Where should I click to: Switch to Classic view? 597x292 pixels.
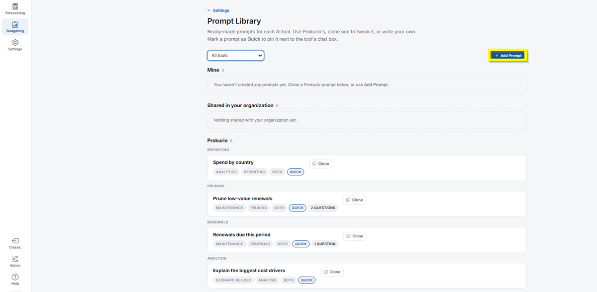pyautogui.click(x=15, y=243)
